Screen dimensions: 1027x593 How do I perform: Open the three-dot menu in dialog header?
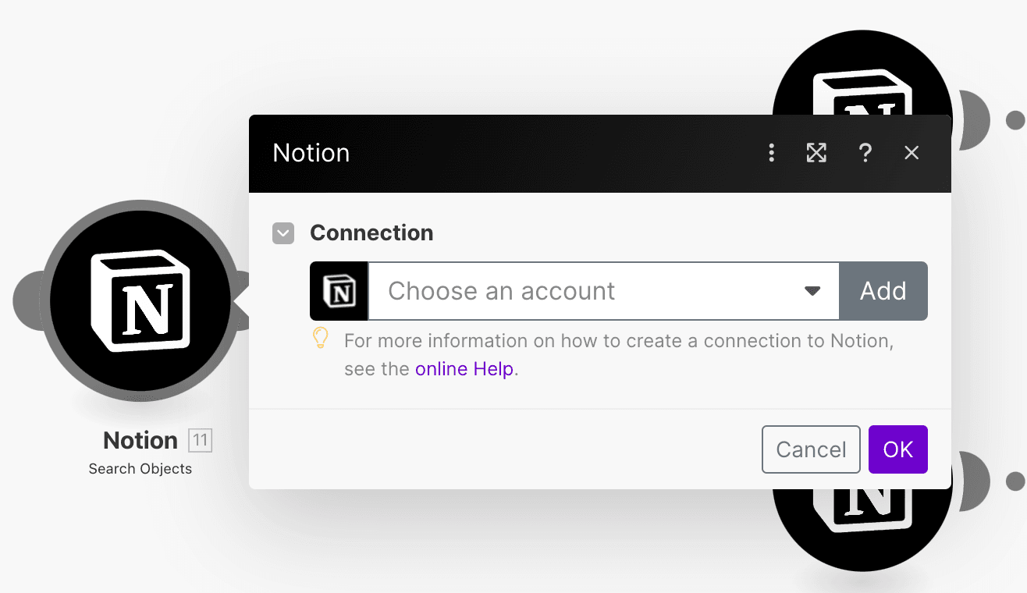771,153
